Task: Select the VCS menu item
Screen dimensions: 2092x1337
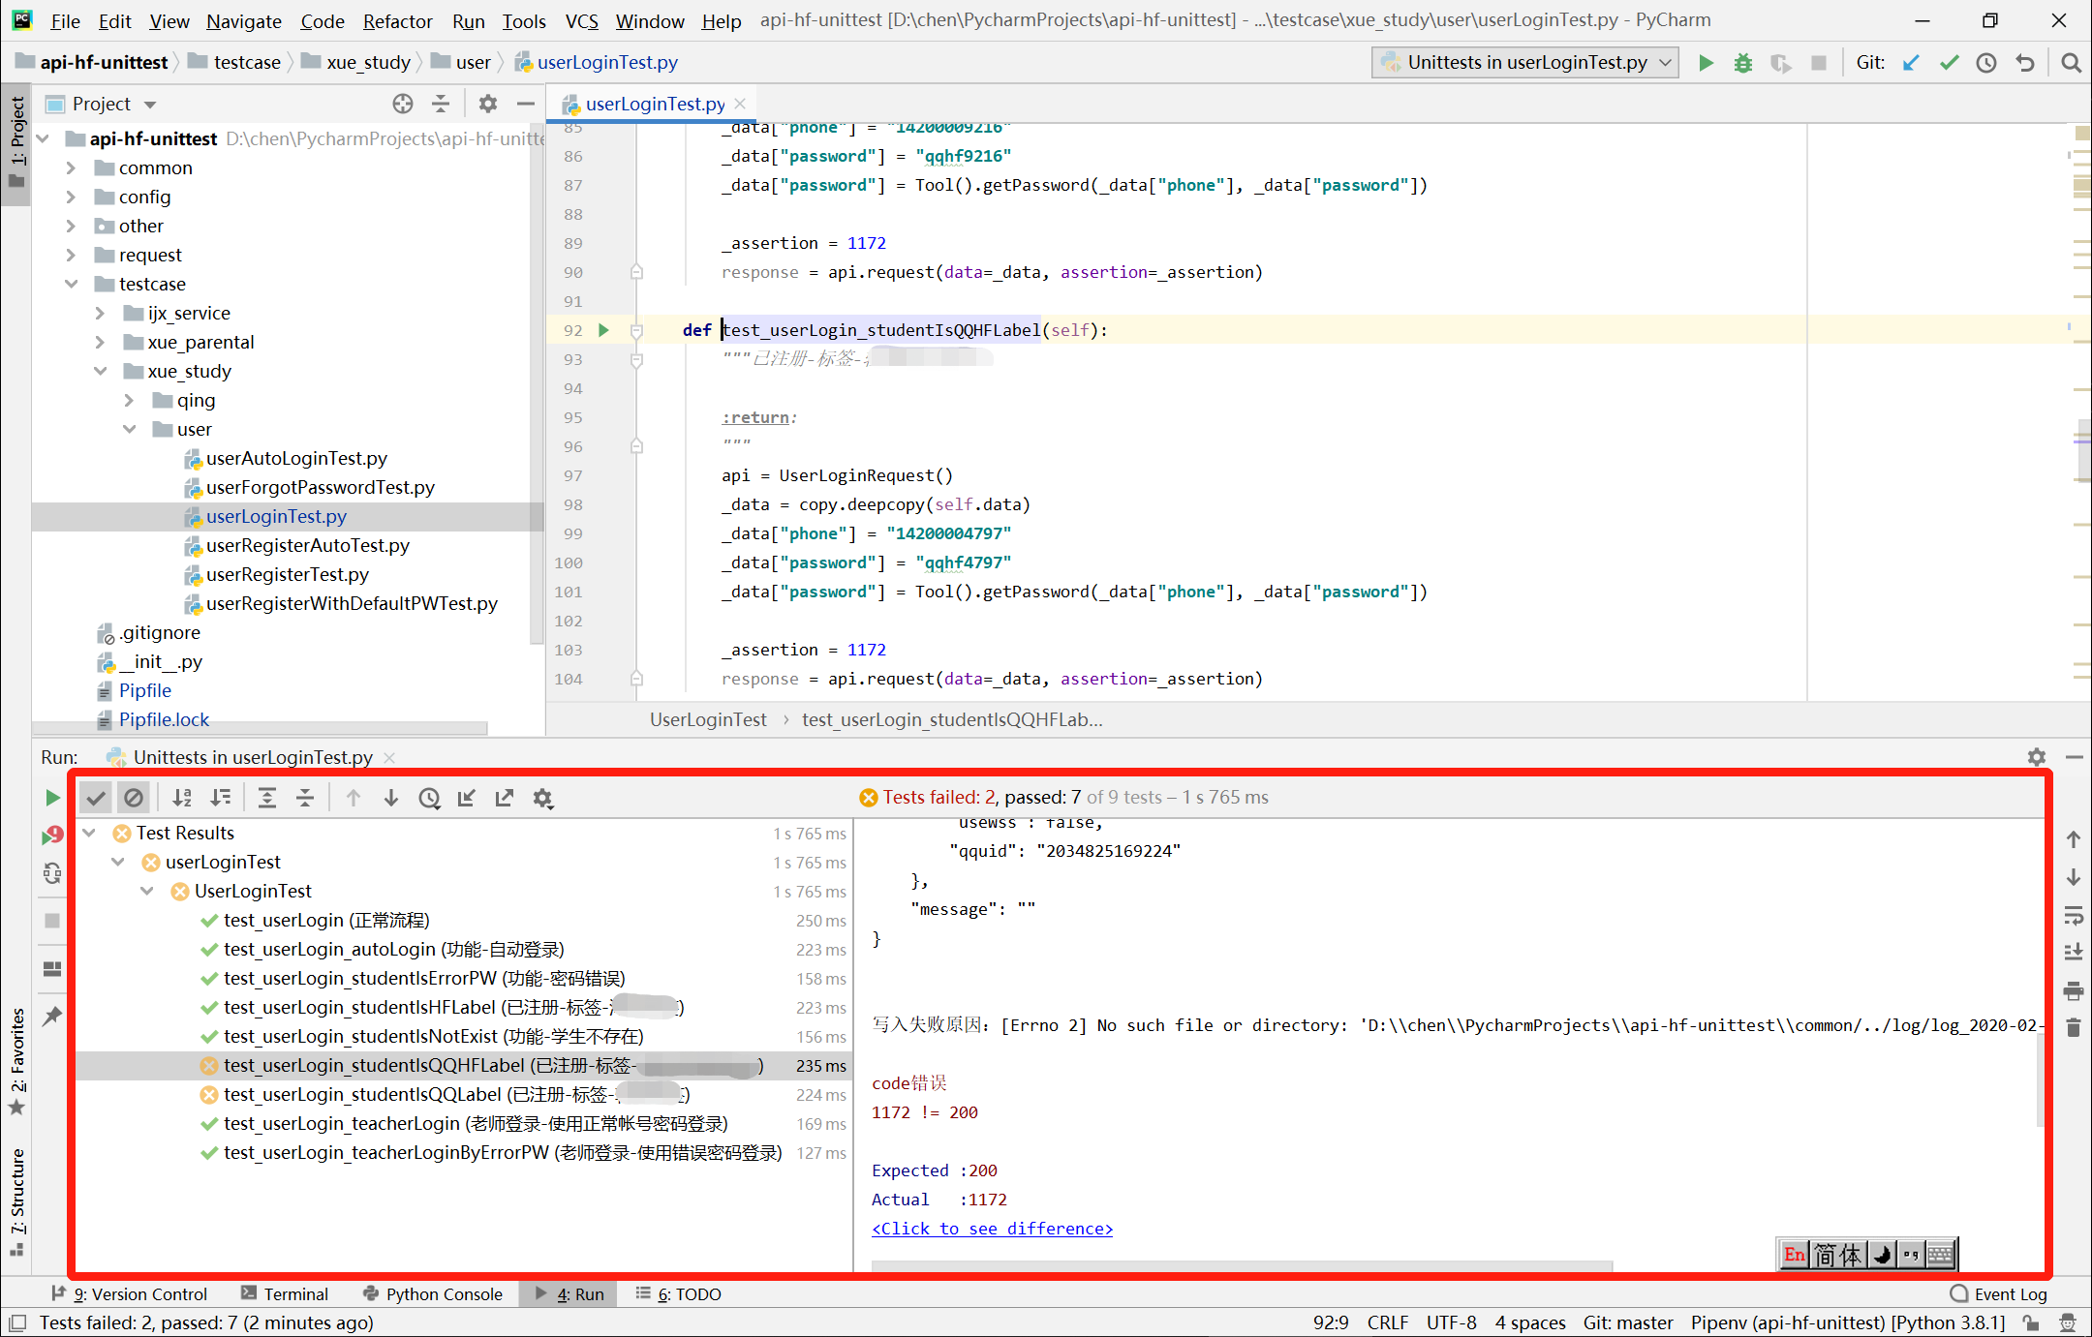Action: point(581,19)
